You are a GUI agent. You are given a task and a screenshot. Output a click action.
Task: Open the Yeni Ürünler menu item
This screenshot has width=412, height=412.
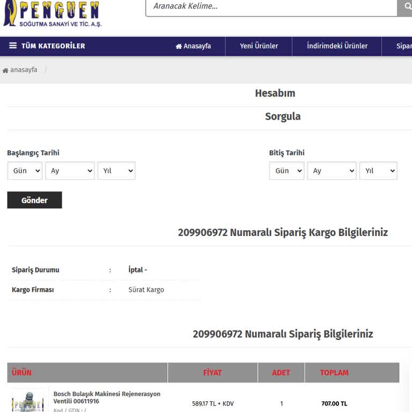tap(259, 46)
